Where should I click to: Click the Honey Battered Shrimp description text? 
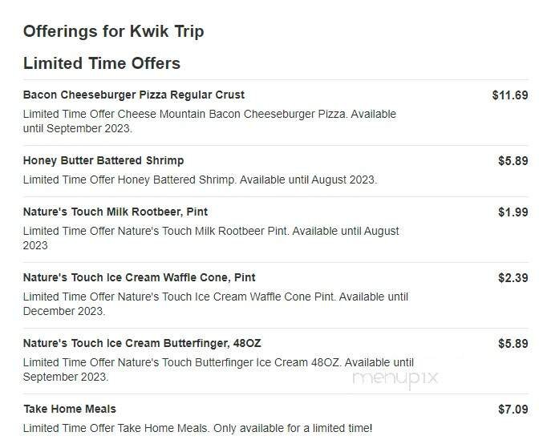coord(200,180)
